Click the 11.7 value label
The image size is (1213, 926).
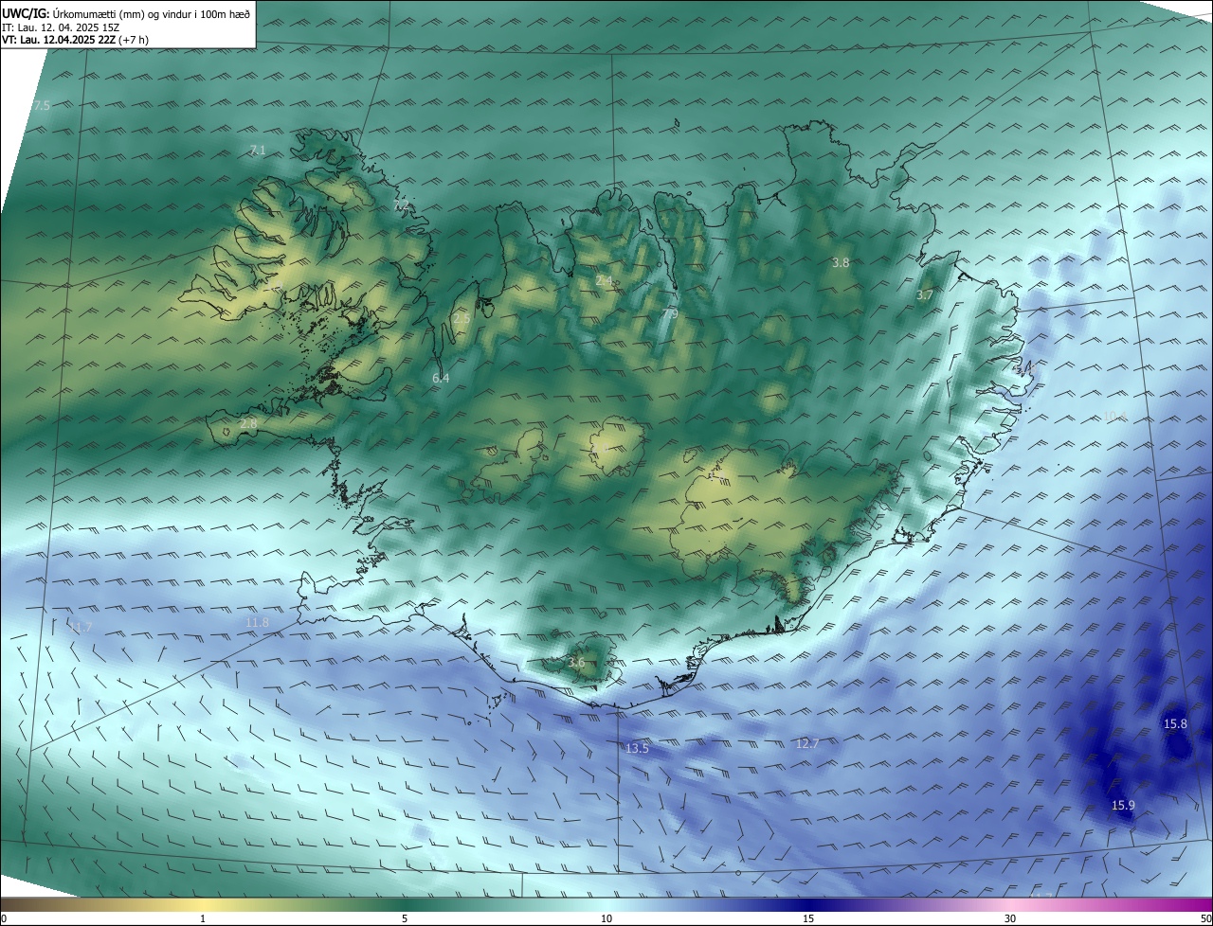pos(81,627)
